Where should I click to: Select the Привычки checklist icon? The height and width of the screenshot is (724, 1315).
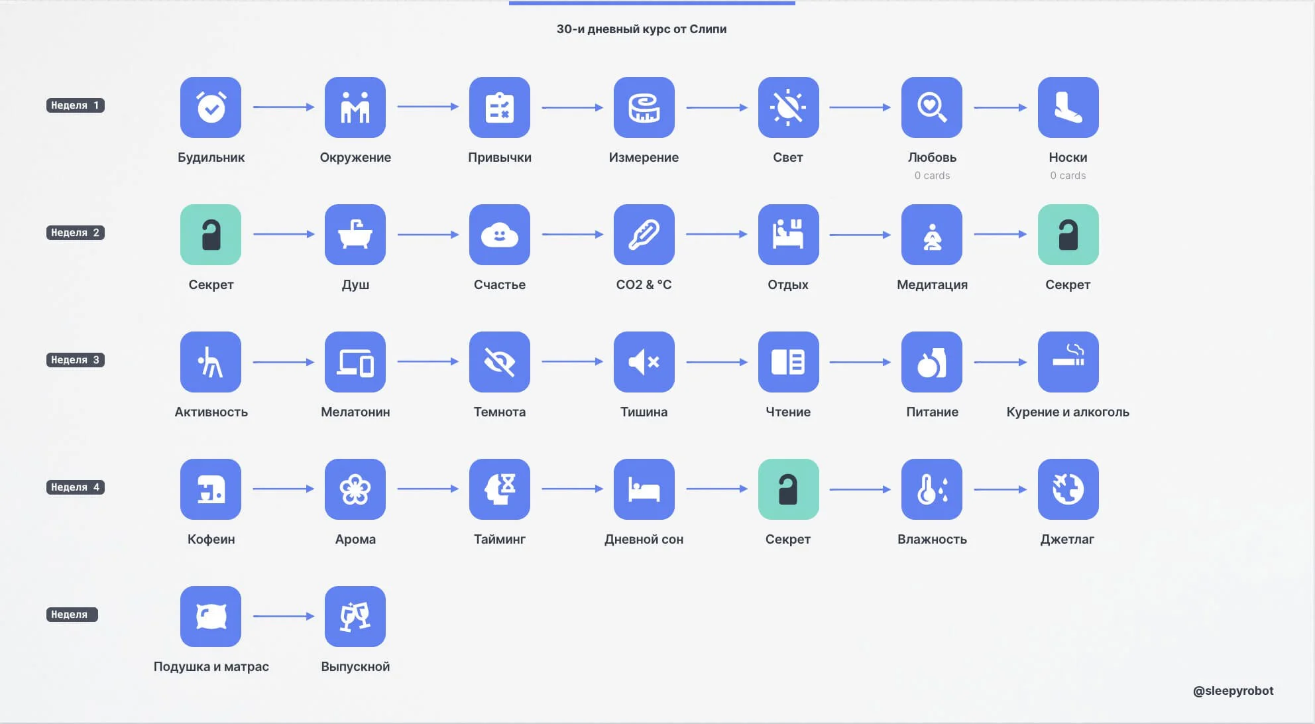click(500, 107)
